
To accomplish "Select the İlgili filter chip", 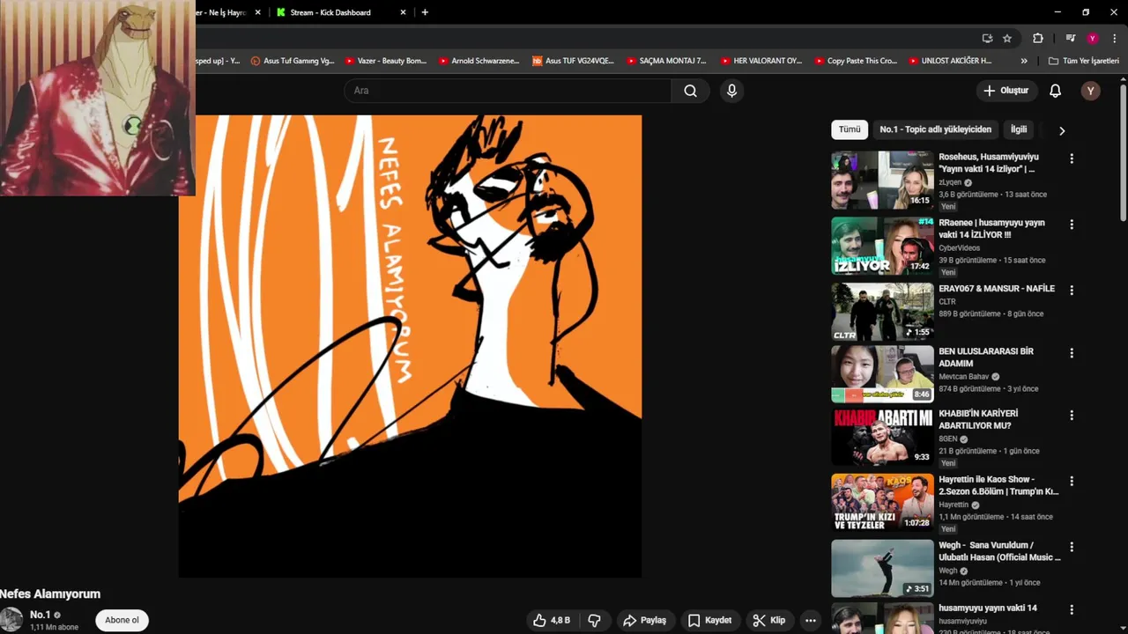I will tap(1019, 129).
